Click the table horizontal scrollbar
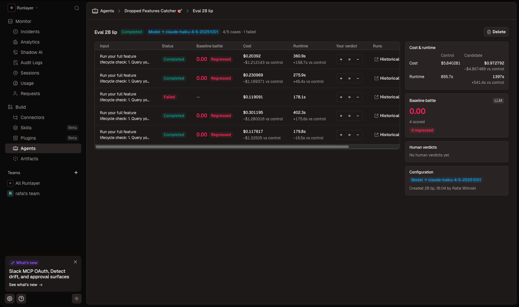The height and width of the screenshot is (307, 519). [222, 147]
